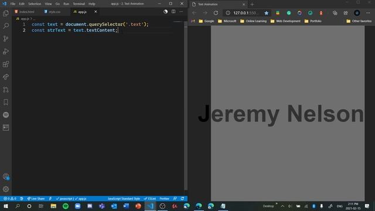Open the Web Development favorites folder
Viewport: 375px width, 211px height.
pyautogui.click(x=285, y=21)
